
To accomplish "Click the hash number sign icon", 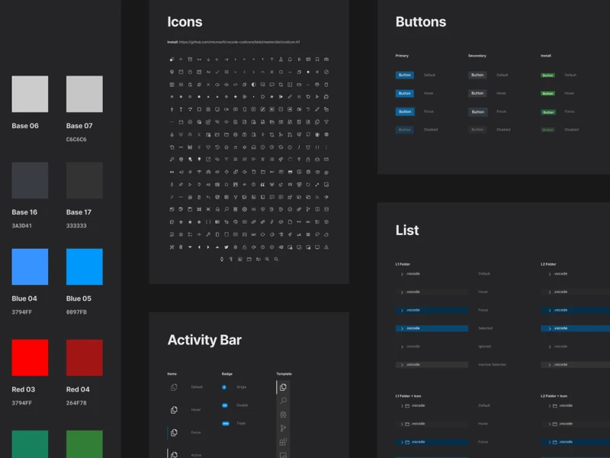I will pyautogui.click(x=181, y=234).
